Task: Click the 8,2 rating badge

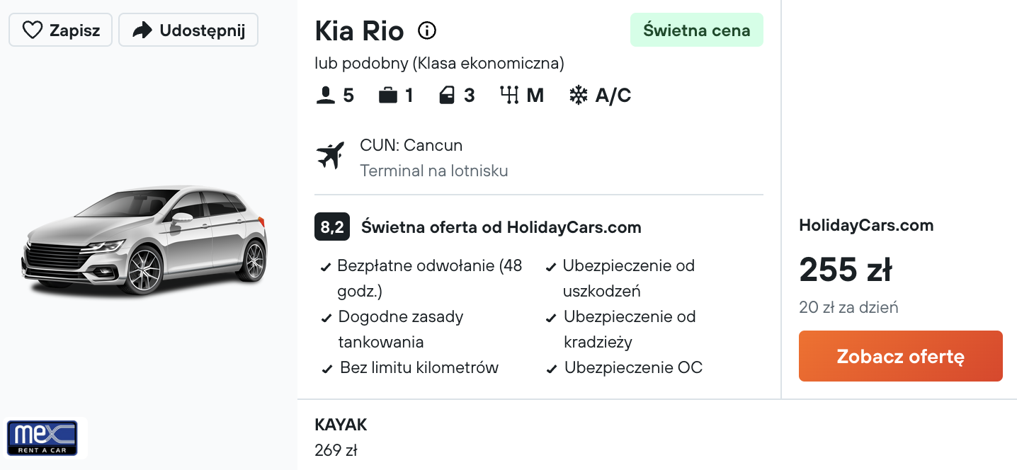Action: pos(332,227)
